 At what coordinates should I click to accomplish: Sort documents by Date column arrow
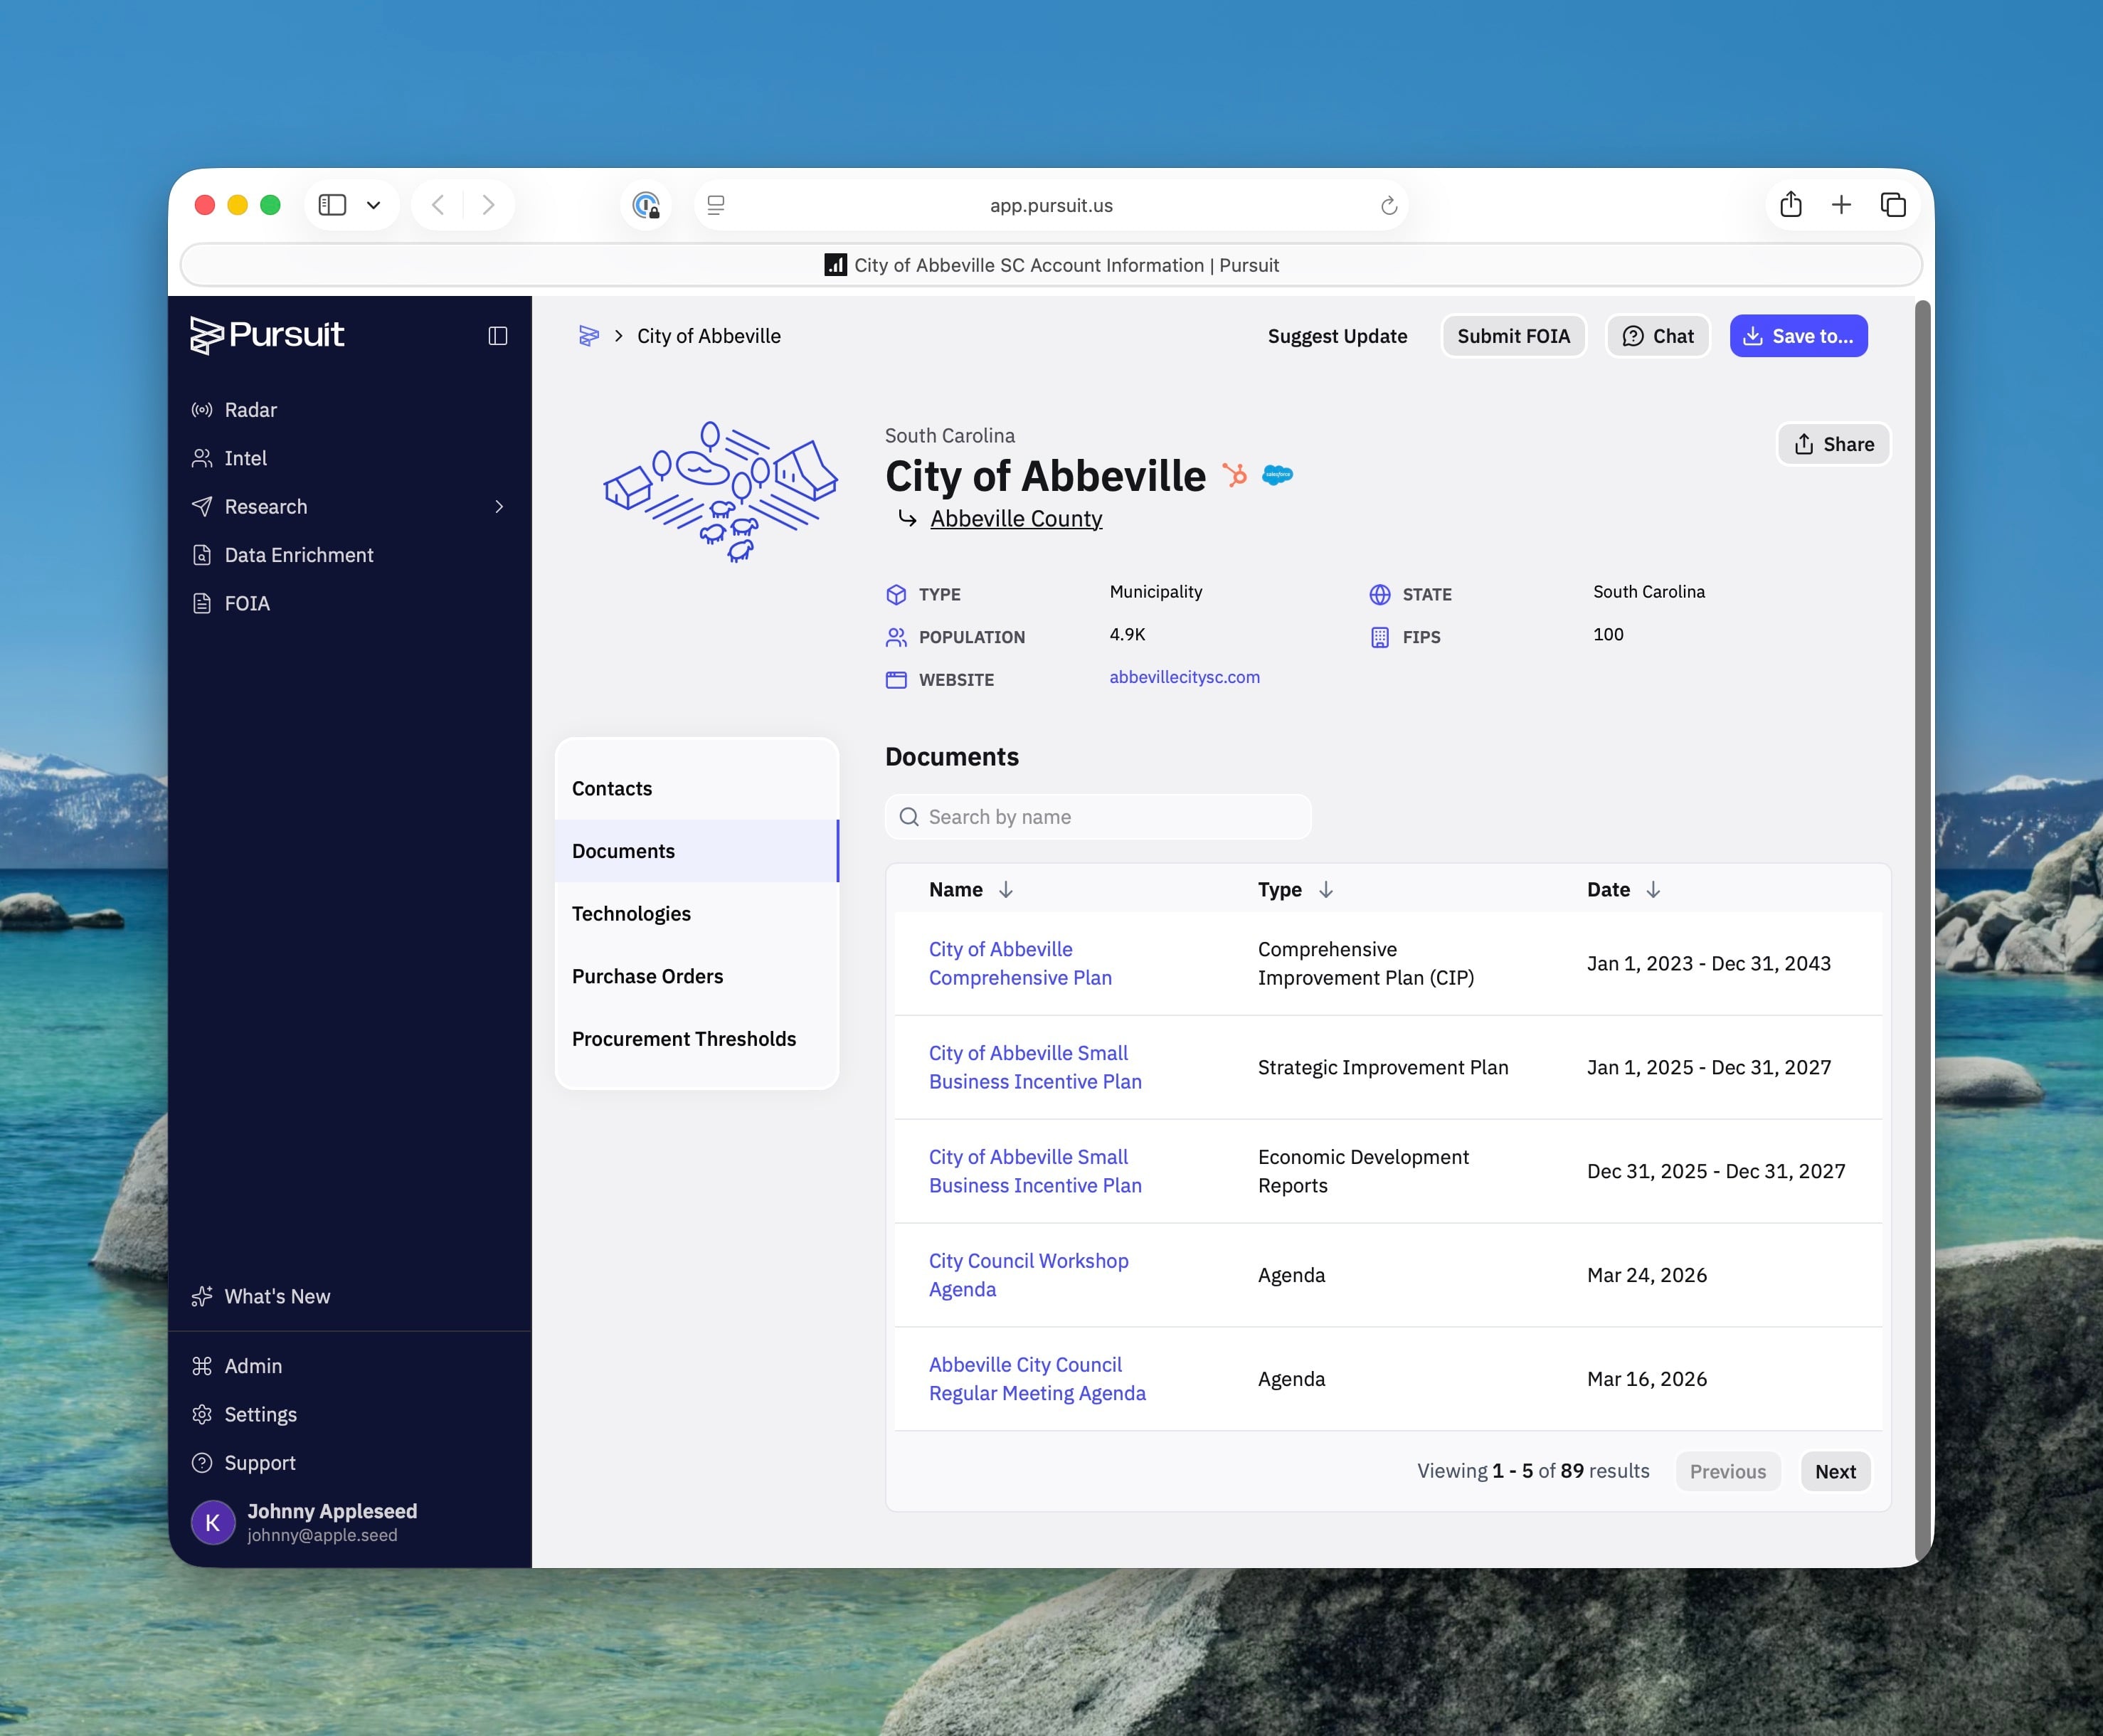click(x=1653, y=890)
